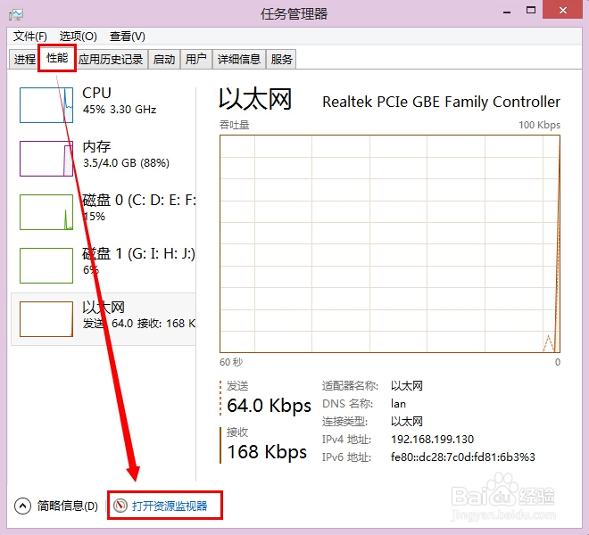
Task: Switch to the 启动 tab
Action: click(x=164, y=60)
